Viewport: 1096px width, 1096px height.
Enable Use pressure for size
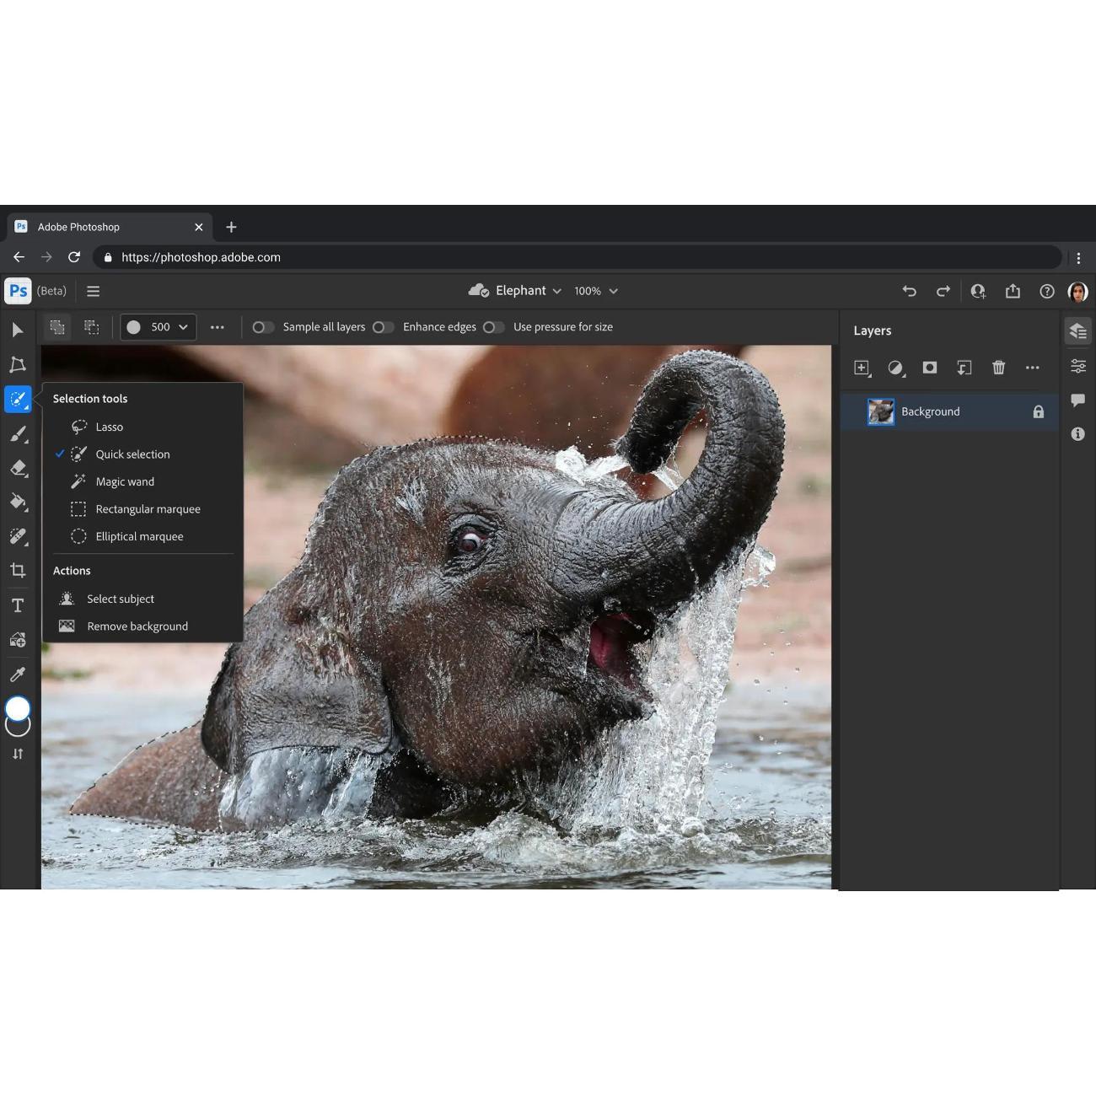coord(494,327)
